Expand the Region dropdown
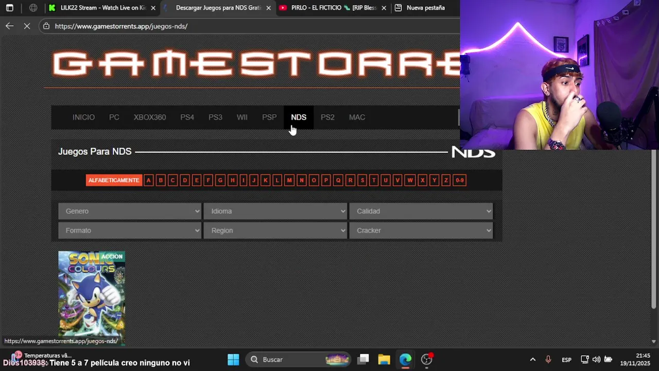 pyautogui.click(x=275, y=230)
